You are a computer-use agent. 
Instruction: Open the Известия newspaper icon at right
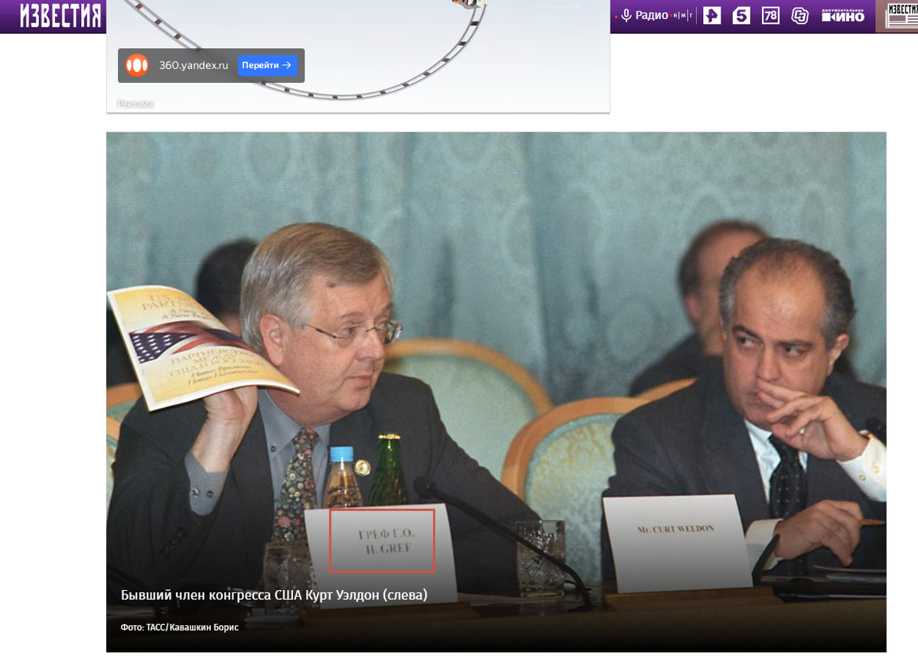point(902,16)
